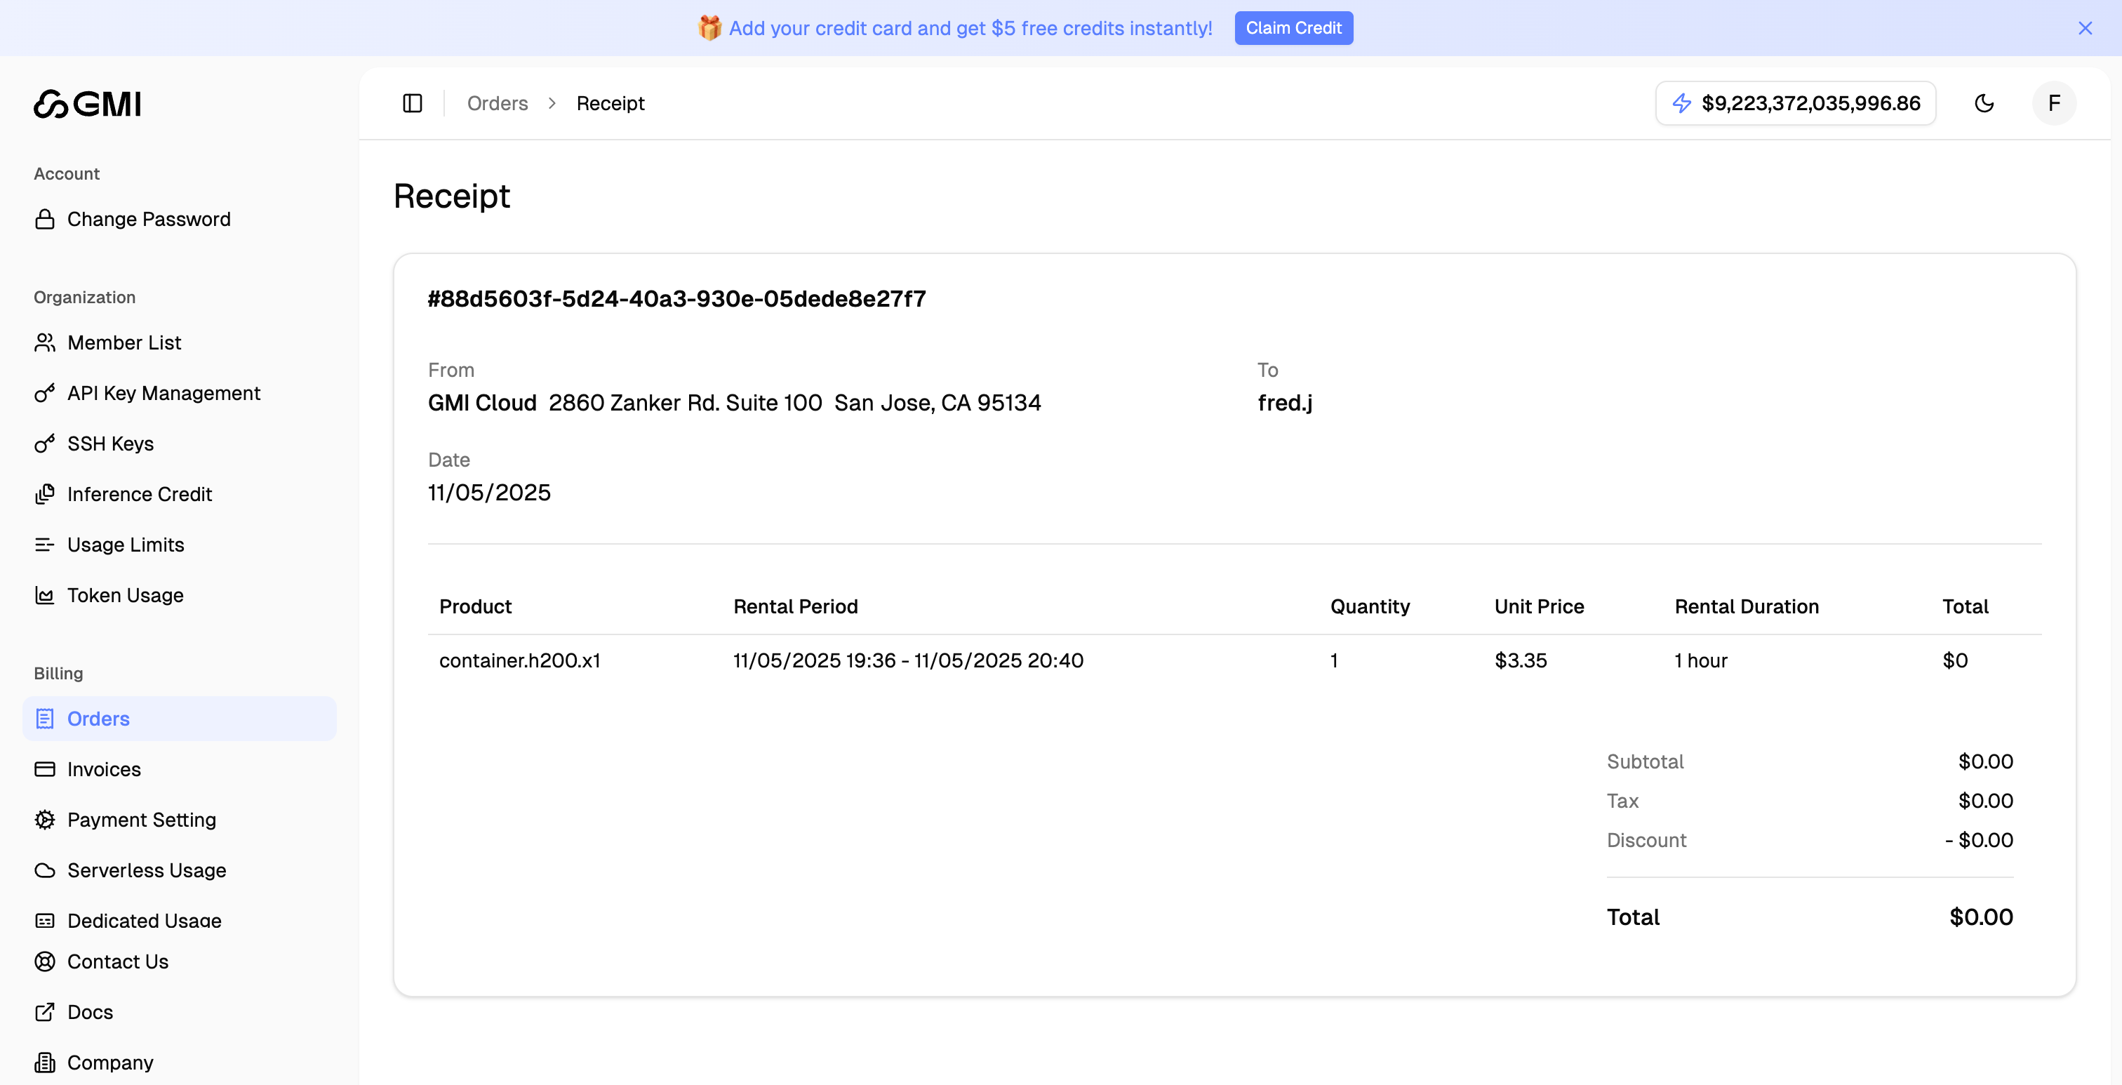This screenshot has width=2122, height=1085.
Task: Click the Token Usage chart icon
Action: (46, 595)
